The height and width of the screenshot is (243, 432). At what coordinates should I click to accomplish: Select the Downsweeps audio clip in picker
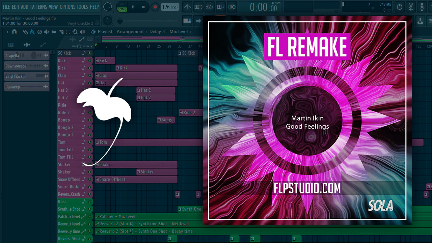(27, 66)
